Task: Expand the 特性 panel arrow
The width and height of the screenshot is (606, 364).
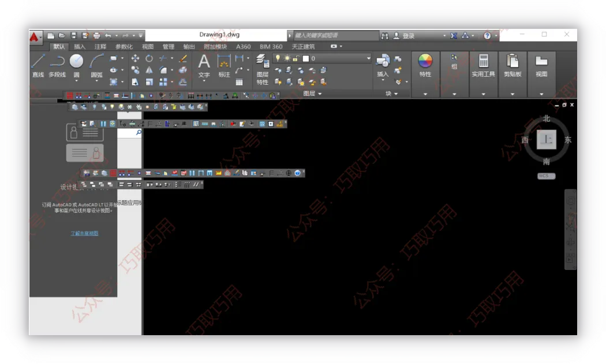Action: (425, 94)
